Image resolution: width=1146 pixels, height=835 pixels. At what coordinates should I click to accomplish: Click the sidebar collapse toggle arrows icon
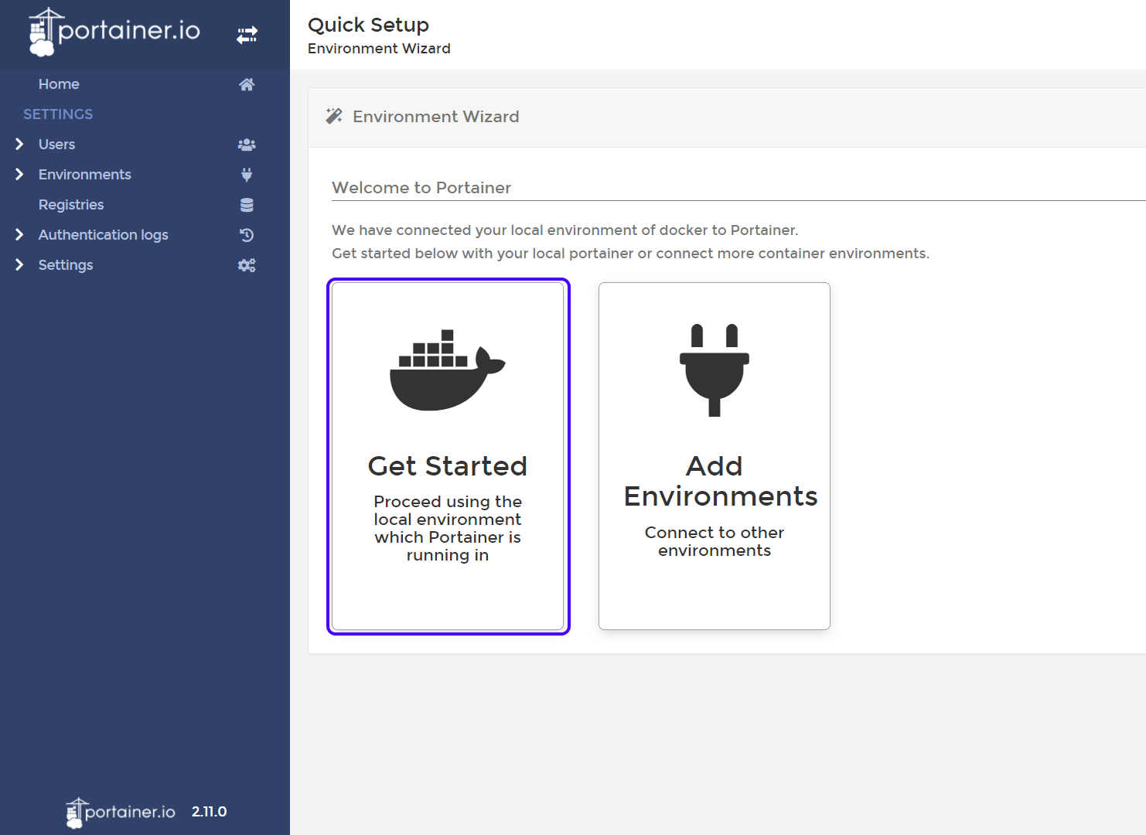click(x=247, y=35)
